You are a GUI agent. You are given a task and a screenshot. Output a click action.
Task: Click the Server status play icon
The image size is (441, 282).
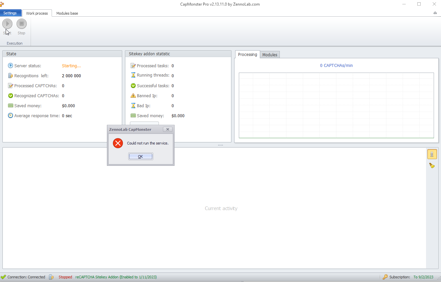[11, 66]
